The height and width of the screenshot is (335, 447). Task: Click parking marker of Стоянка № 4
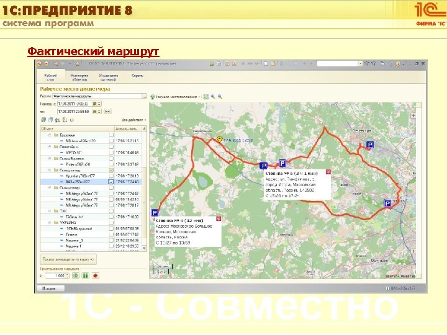pyautogui.click(x=155, y=213)
